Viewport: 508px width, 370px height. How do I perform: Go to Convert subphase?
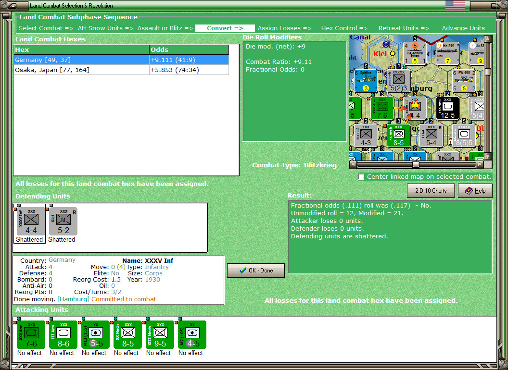click(x=225, y=28)
